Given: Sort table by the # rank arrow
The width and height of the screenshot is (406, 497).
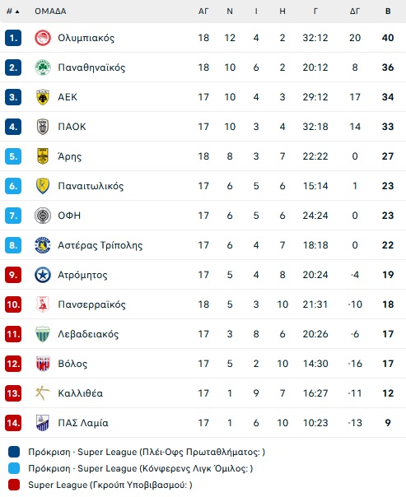Looking at the screenshot, I should (13, 12).
